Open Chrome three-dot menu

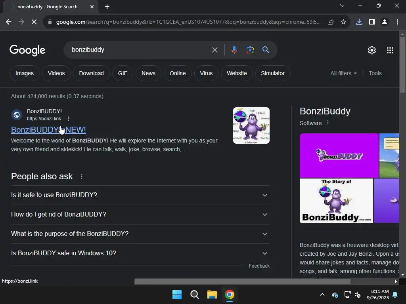397,22
